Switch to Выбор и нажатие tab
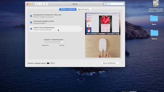This screenshot has width=164, height=92. (68, 9)
